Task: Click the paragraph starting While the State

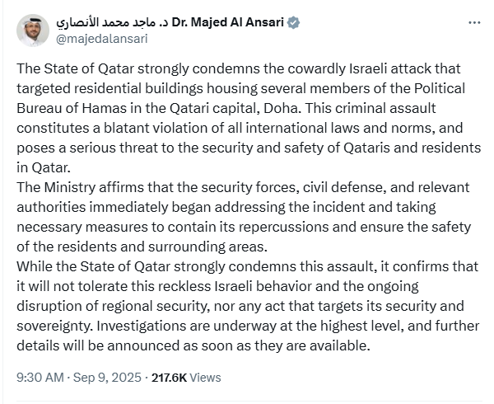Action: (248, 306)
